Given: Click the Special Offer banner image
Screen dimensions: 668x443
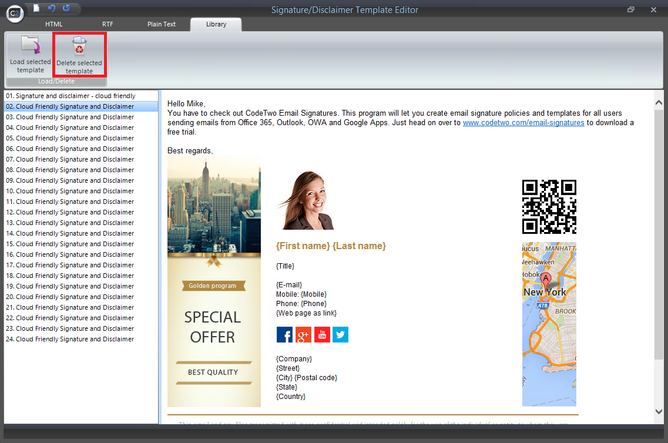Looking at the screenshot, I should pyautogui.click(x=214, y=281).
